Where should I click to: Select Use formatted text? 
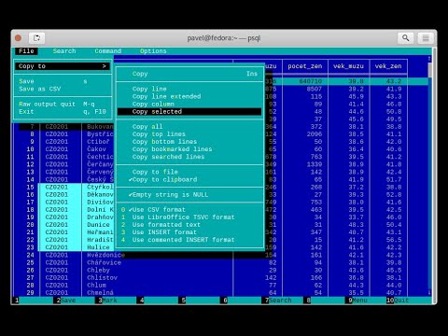click(189, 225)
